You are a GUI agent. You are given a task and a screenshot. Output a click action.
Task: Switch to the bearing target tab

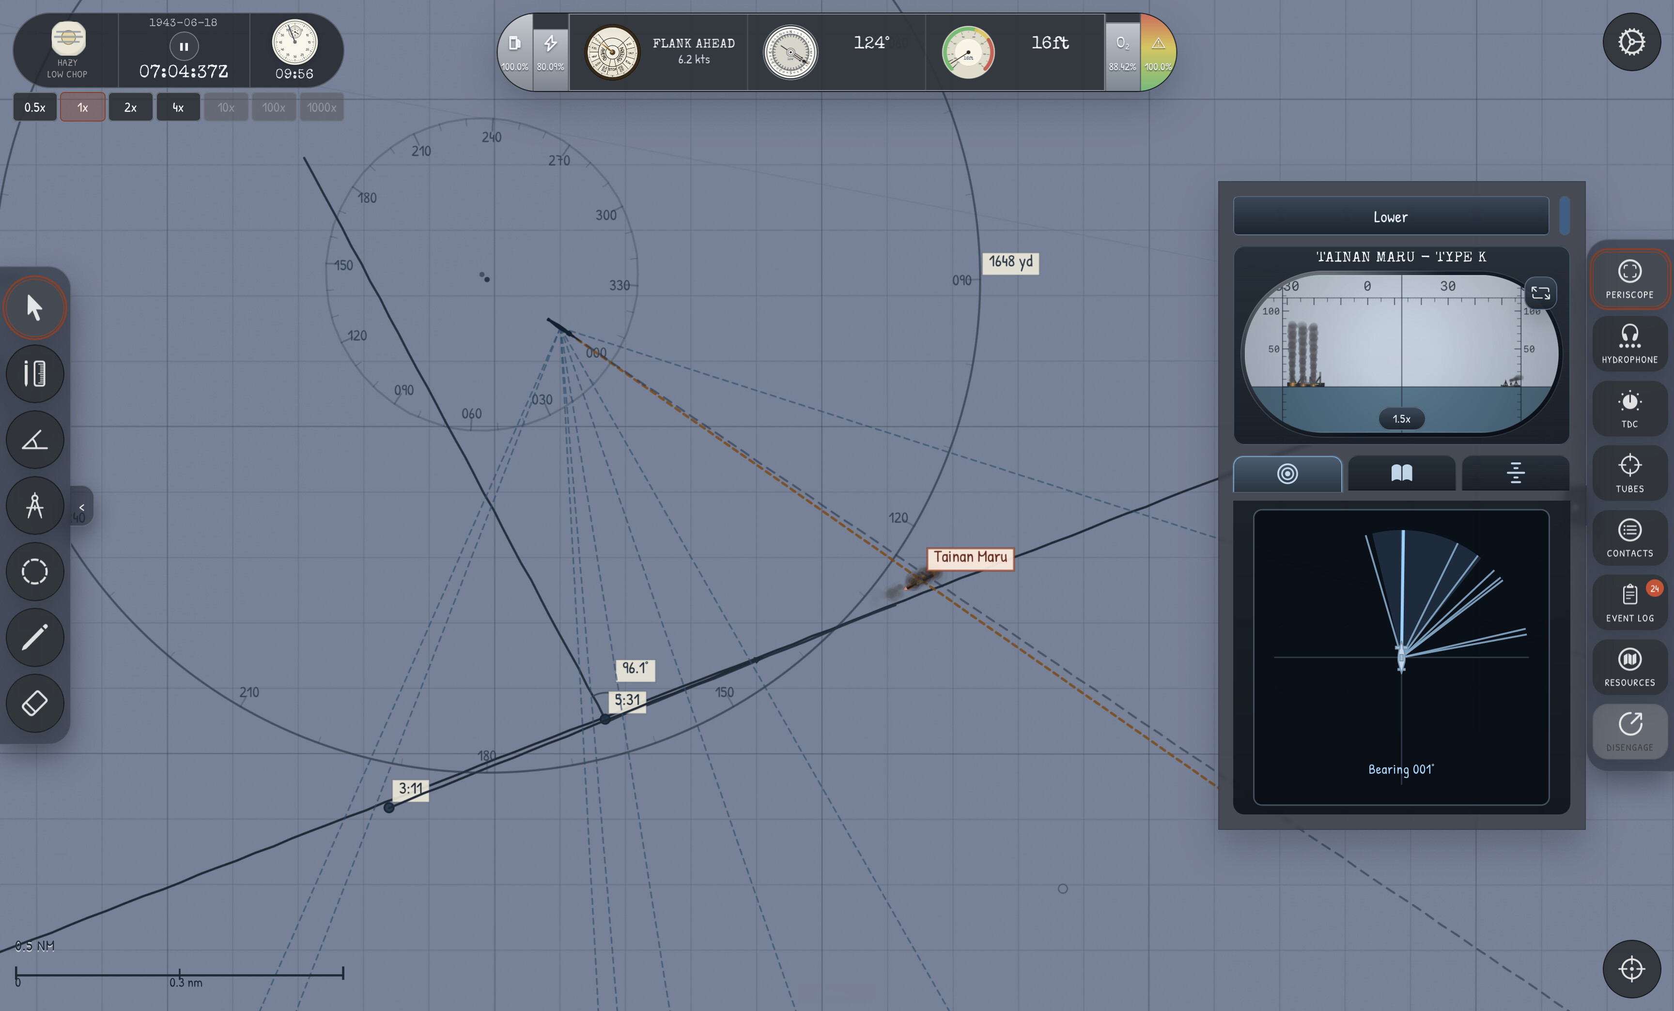click(1287, 473)
